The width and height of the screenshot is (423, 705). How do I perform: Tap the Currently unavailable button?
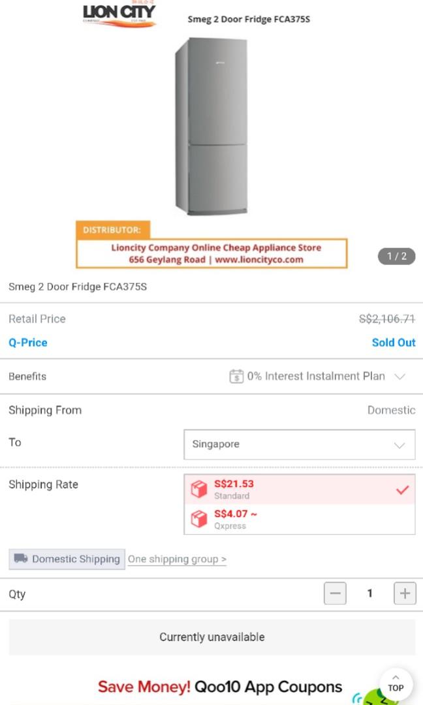pos(211,636)
